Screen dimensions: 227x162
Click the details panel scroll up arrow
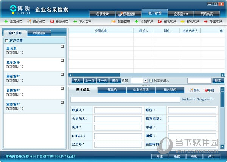click(222, 89)
